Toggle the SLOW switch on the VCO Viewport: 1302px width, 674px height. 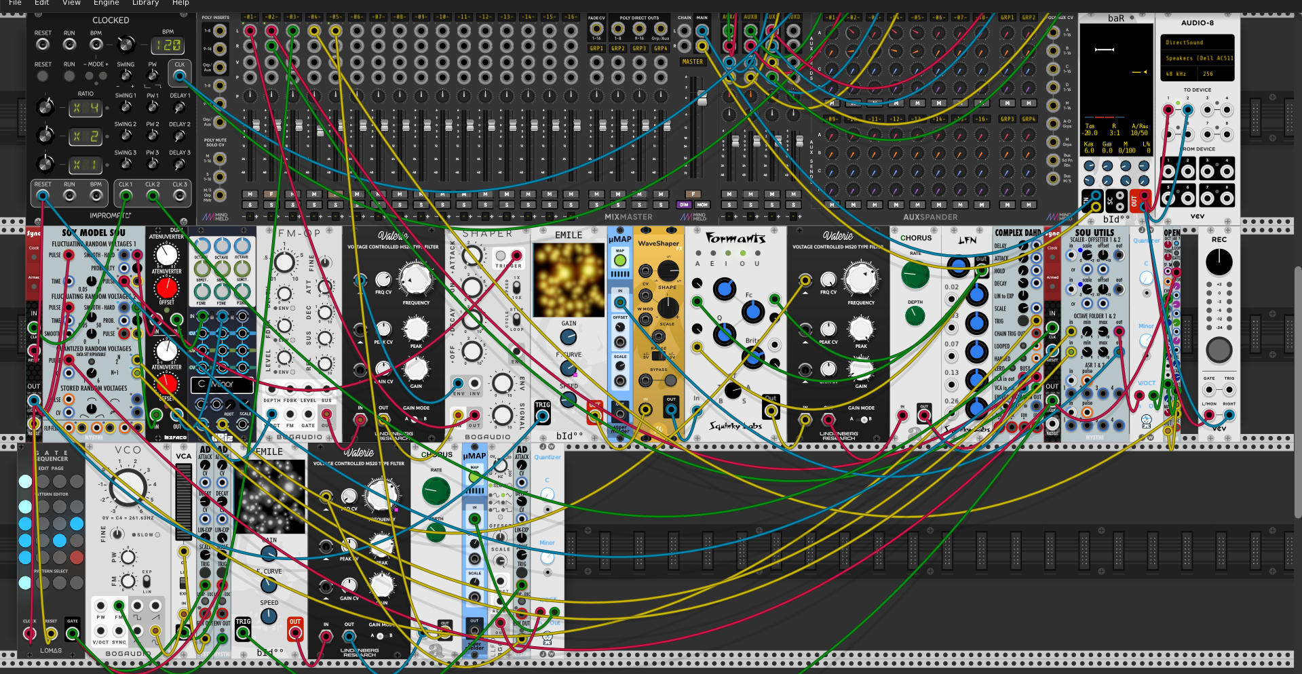(157, 534)
